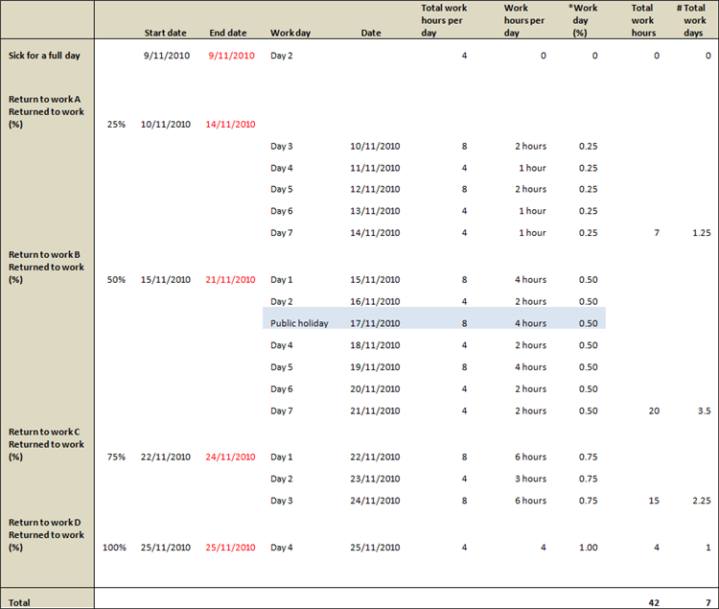Select the date cell 20/11/2010
719x609 pixels.
point(375,388)
